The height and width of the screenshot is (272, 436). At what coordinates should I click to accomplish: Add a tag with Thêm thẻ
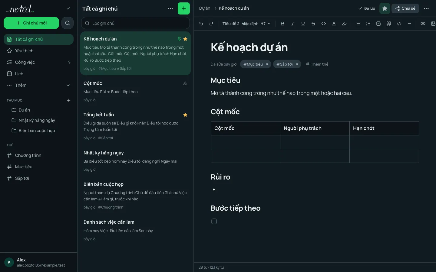(317, 64)
